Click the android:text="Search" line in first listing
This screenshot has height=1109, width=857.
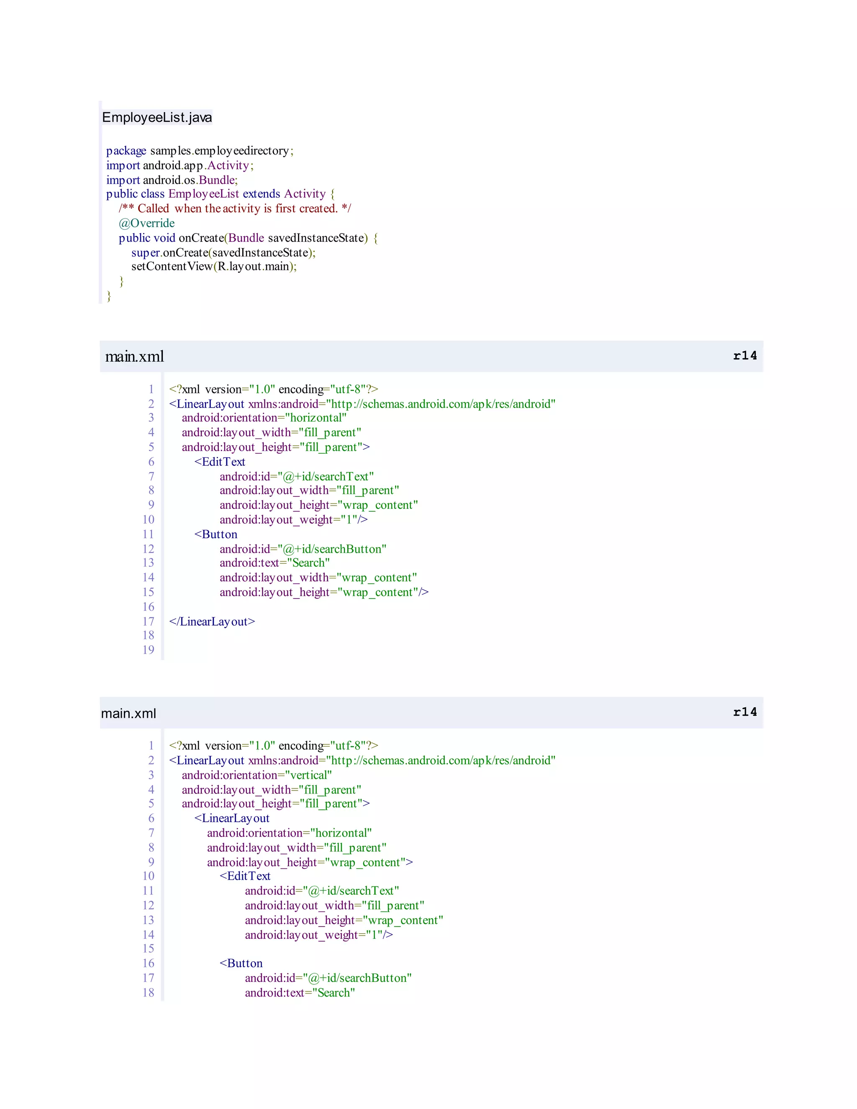(x=274, y=562)
